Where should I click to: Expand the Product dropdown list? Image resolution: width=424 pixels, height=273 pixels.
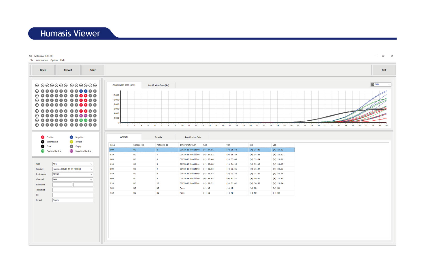[x=72, y=169]
